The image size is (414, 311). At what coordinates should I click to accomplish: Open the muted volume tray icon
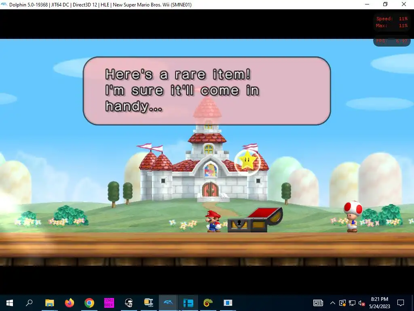[x=362, y=303]
